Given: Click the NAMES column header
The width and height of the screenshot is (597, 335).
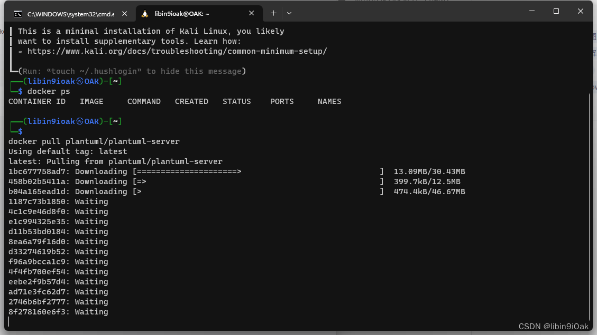Looking at the screenshot, I should [329, 101].
